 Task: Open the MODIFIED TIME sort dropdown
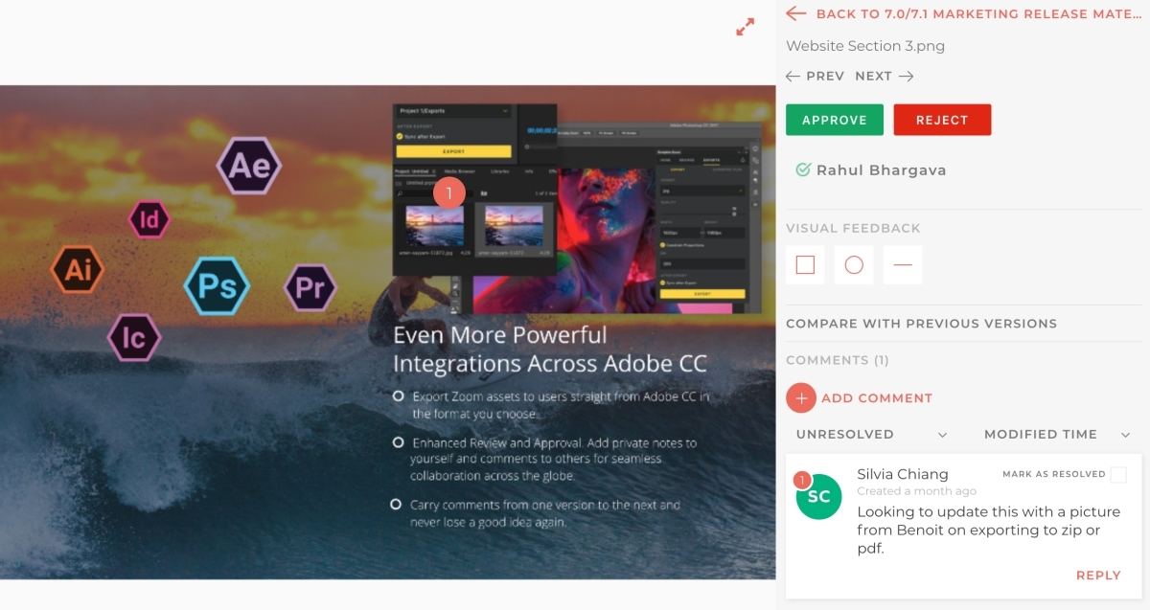click(1057, 434)
